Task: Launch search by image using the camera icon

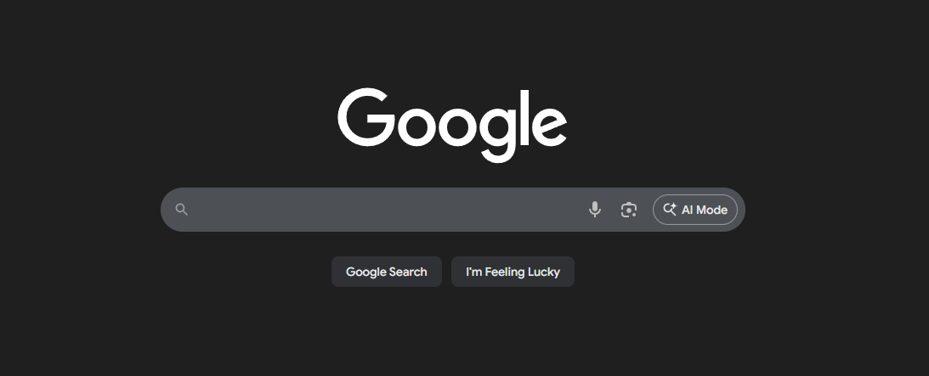Action: pyautogui.click(x=629, y=210)
